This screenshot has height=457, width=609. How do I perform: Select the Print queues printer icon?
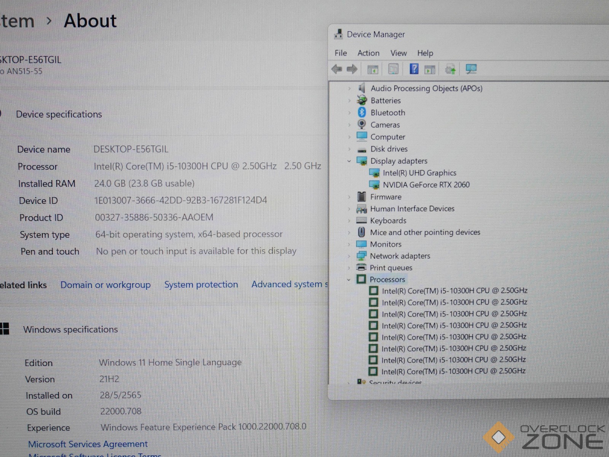(361, 268)
